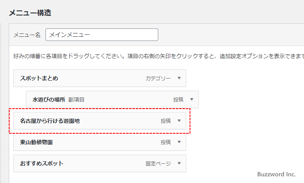Select the スポットまとめ menu item title
The image size is (304, 183).
(x=39, y=78)
